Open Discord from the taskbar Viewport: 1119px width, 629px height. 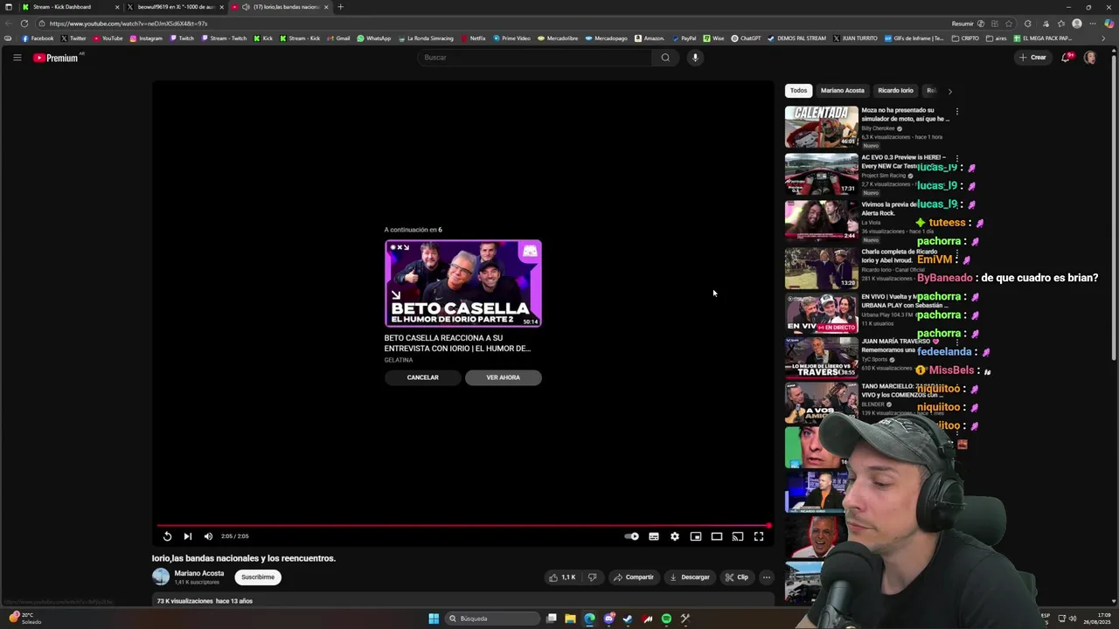point(609,619)
